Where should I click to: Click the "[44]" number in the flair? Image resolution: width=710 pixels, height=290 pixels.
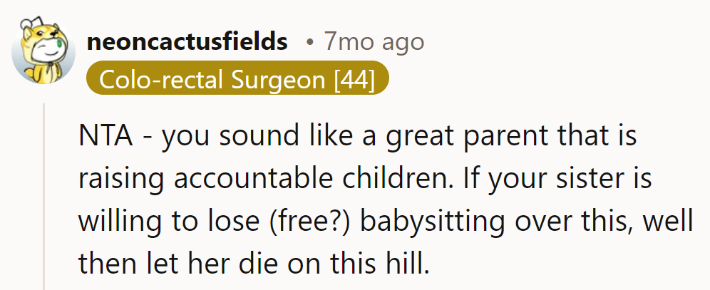[354, 80]
